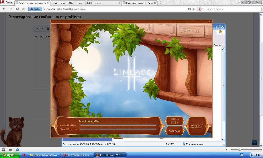Toggle italic formatting in editor
Screen dimensions: 263x158
42,28
